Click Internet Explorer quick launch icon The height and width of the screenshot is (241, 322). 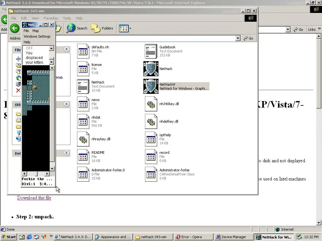tap(29, 237)
